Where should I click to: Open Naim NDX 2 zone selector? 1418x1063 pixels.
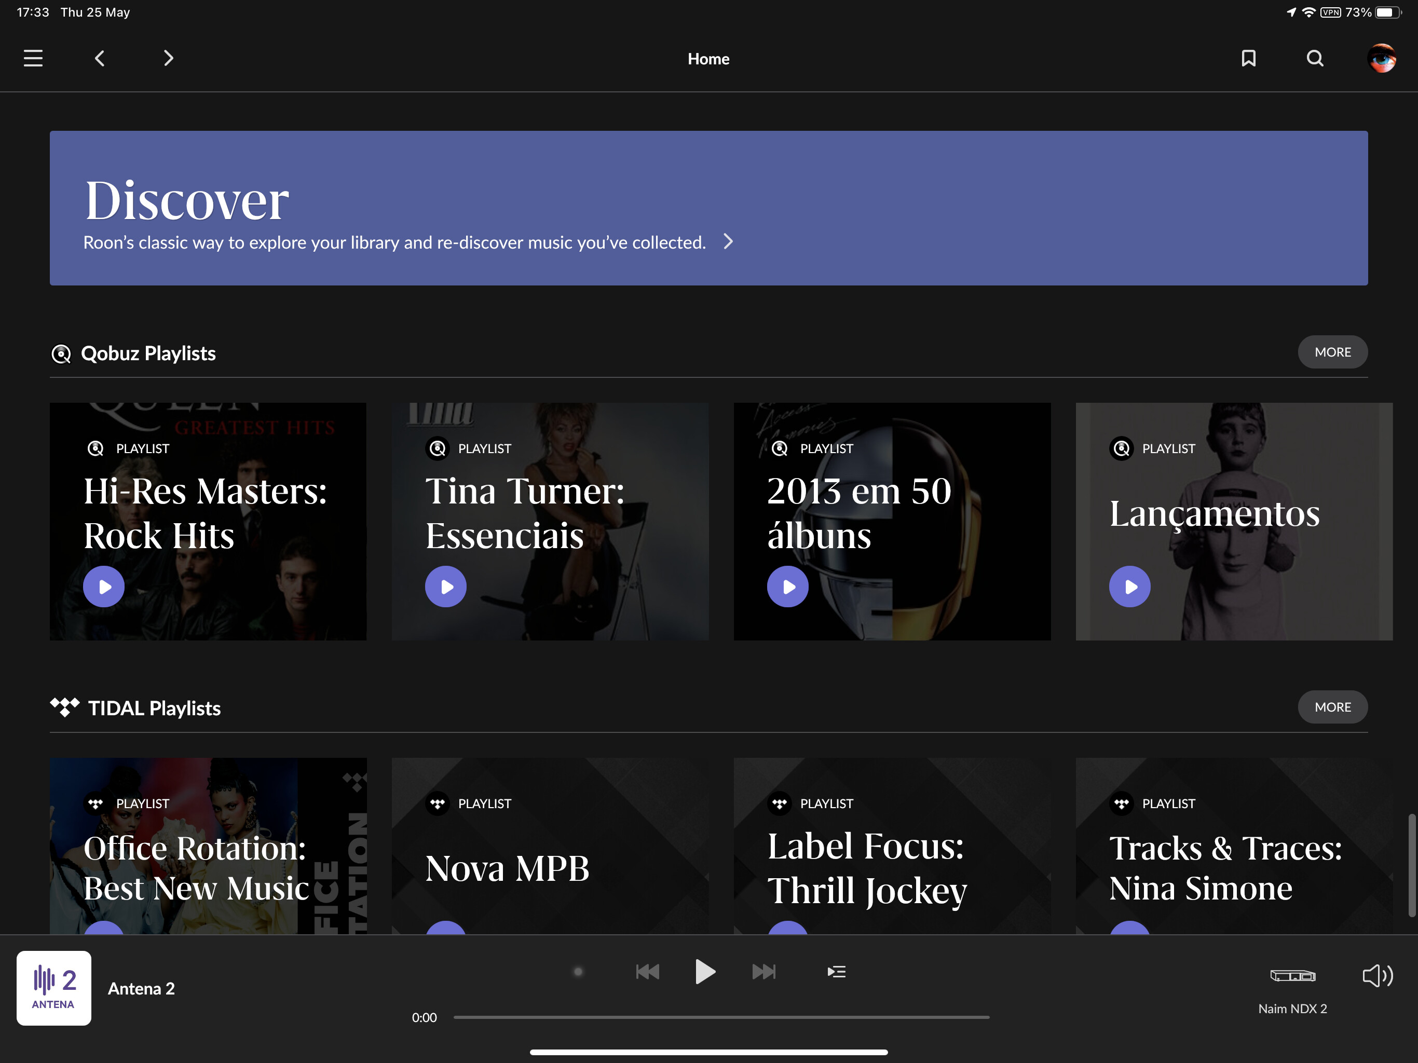point(1292,976)
